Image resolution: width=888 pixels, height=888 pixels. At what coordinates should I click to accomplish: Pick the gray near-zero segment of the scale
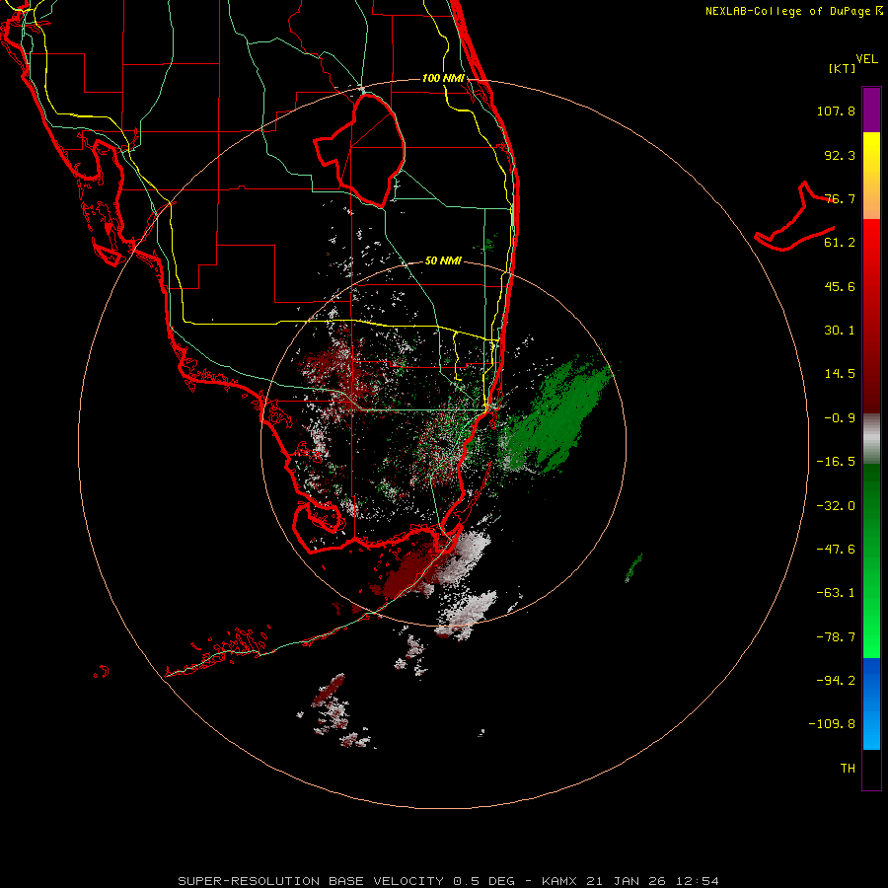[871, 439]
